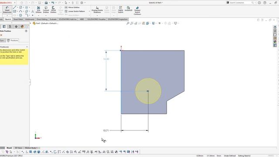The height and width of the screenshot is (157, 279).
Task: Switch to the Sketch tab
Action: 8,19
